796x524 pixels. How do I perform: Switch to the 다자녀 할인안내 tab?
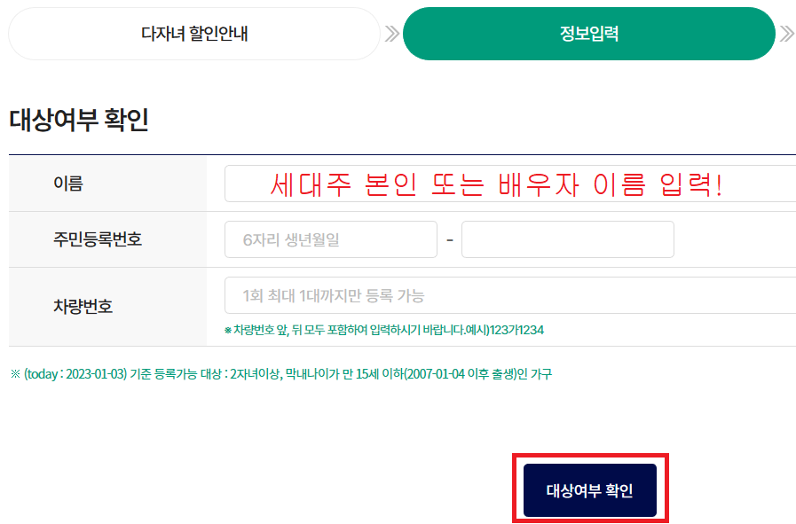(x=193, y=34)
